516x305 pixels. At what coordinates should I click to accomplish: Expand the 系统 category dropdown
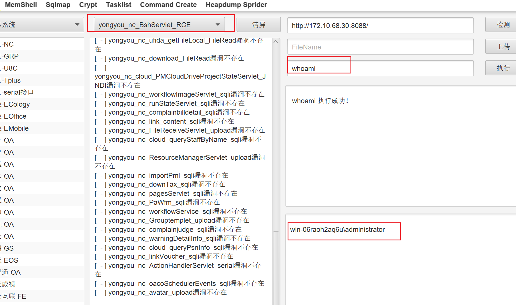(42, 25)
